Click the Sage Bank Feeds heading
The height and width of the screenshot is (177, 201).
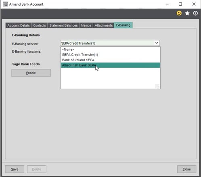pyautogui.click(x=26, y=64)
